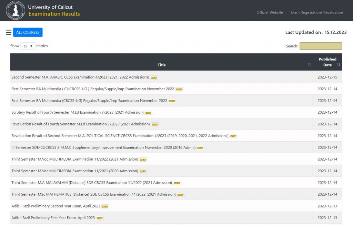Open Adib I Fazil Preliminary Second Year result
The image size is (353, 225).
[56, 206]
